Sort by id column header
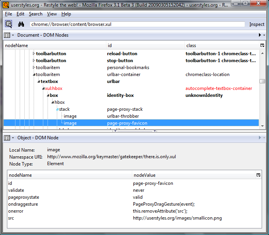This screenshot has width=269, height=235. click(145, 46)
